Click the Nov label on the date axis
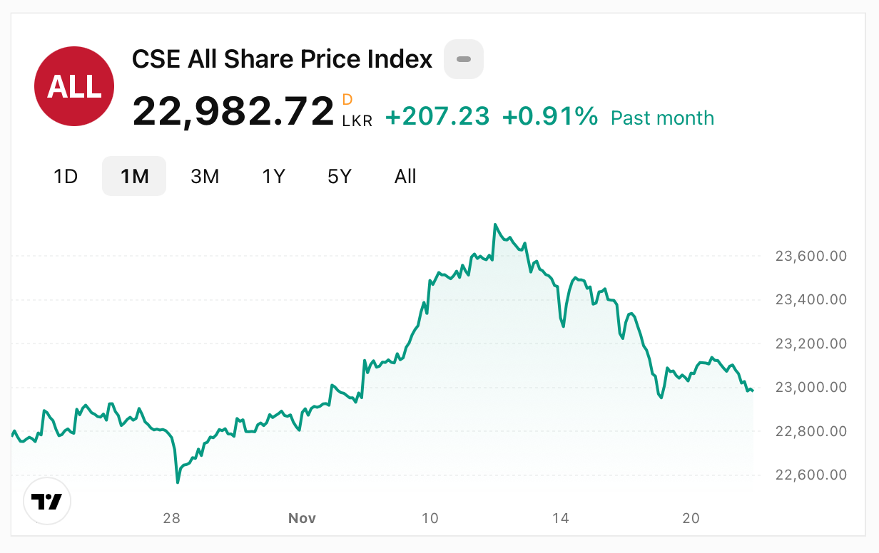 302,518
